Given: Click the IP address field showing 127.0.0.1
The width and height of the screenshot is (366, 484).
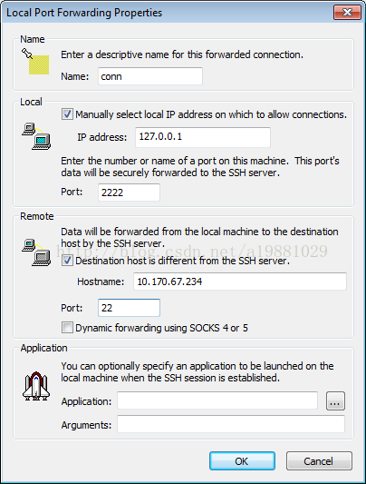Looking at the screenshot, I should pos(203,137).
